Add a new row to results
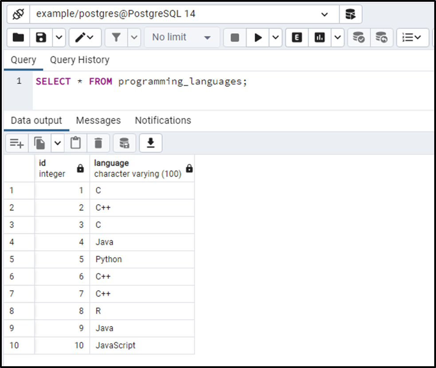 [x=15, y=143]
